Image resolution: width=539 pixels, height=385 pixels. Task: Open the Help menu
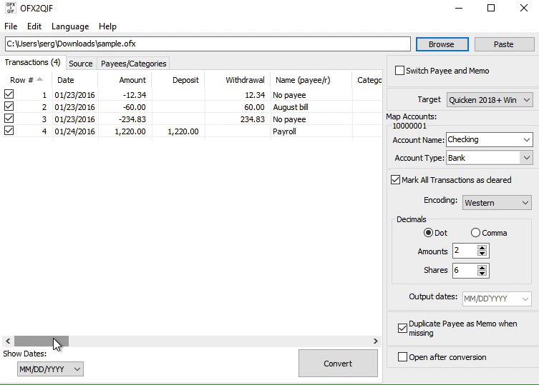(x=107, y=26)
